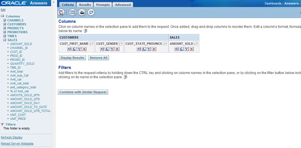
Task: Edit formula of CUST_STATE_PROVINCE column
Action: 144,49
